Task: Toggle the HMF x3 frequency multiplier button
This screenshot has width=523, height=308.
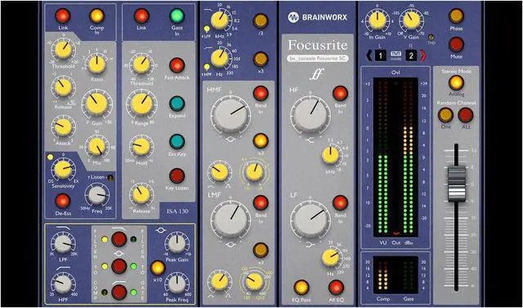Action: tap(261, 141)
